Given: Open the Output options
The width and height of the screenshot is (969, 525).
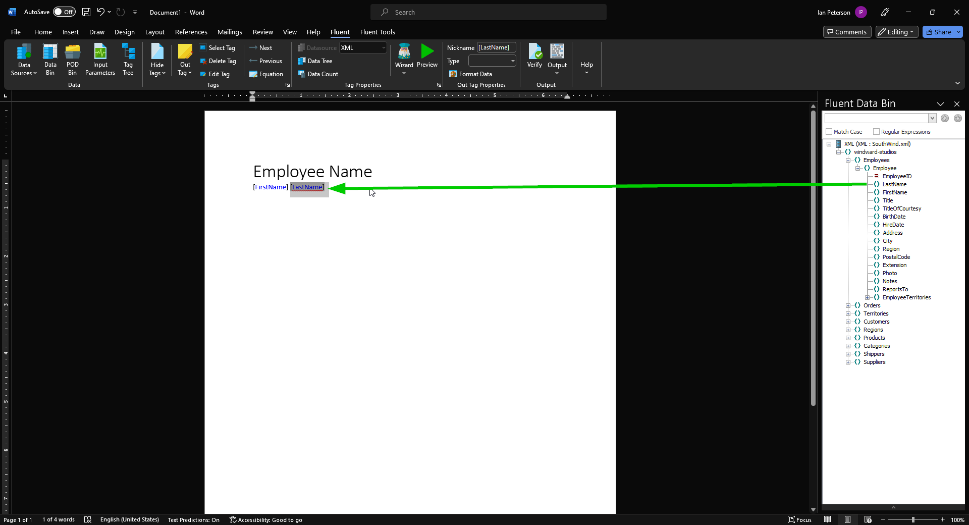Looking at the screenshot, I should coord(557,60).
